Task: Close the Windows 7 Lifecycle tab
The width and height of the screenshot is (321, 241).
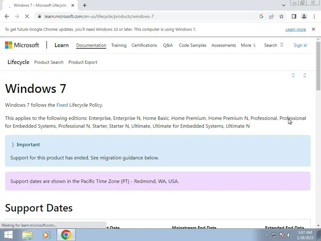Action: [x=73, y=5]
